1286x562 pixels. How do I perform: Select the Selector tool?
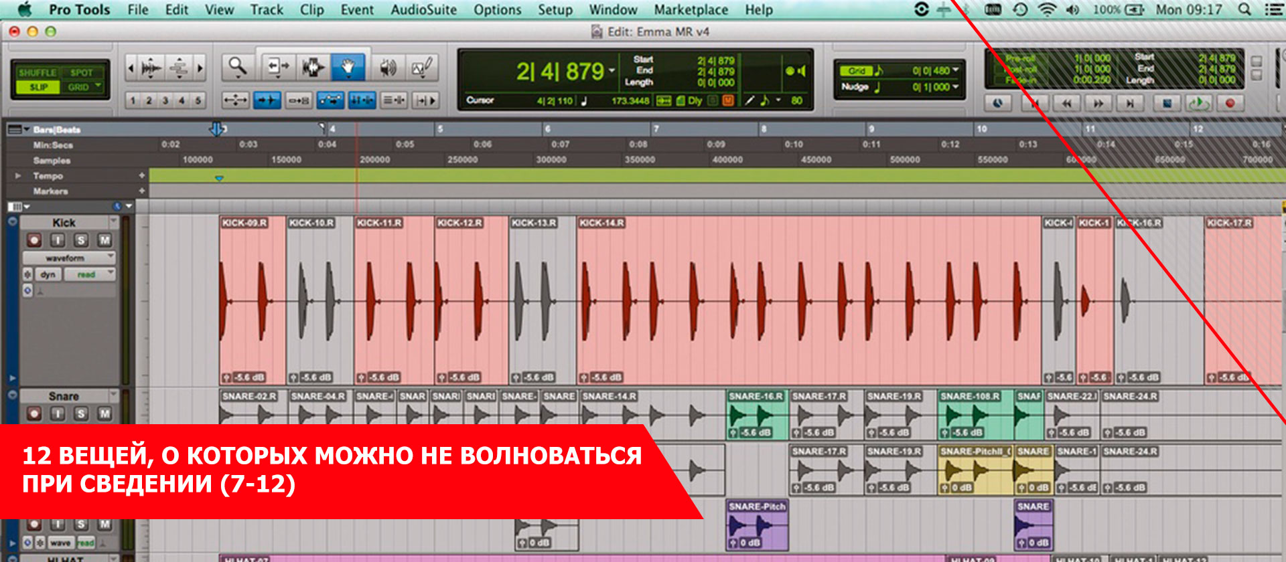pyautogui.click(x=313, y=67)
